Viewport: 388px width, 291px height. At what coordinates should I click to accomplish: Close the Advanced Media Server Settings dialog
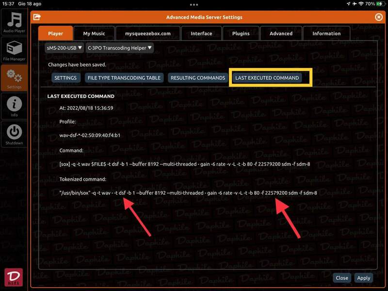click(x=379, y=17)
